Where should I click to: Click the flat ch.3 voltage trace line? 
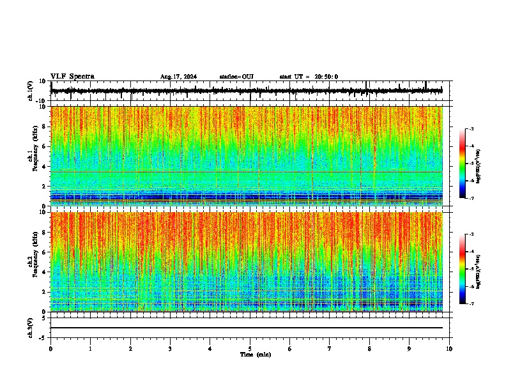click(247, 328)
